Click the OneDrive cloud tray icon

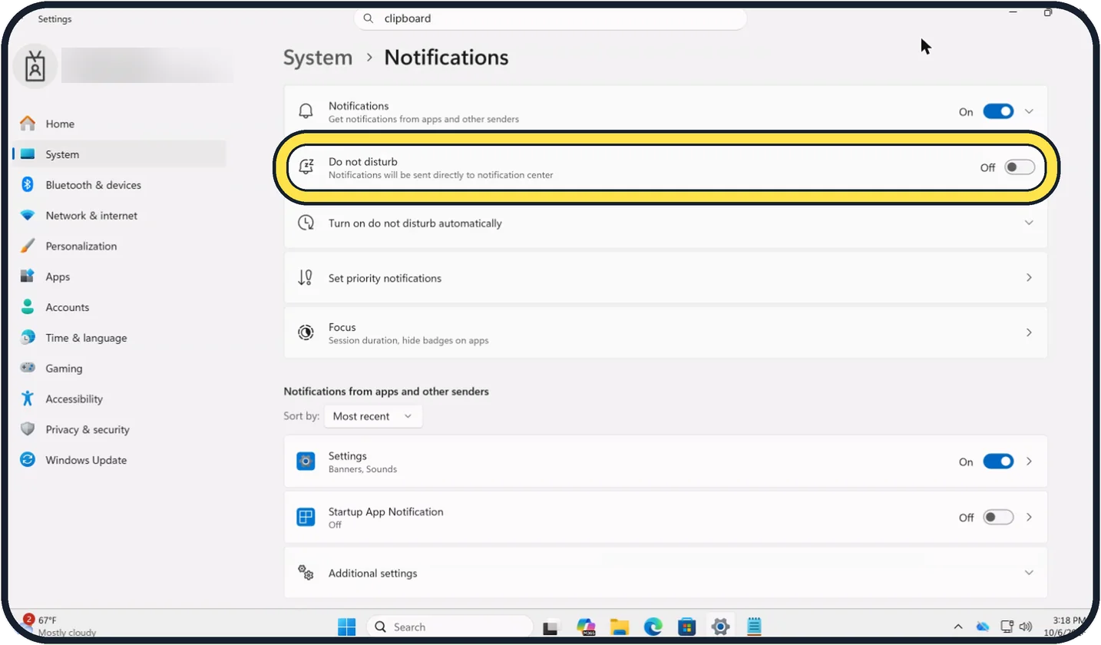(x=983, y=627)
